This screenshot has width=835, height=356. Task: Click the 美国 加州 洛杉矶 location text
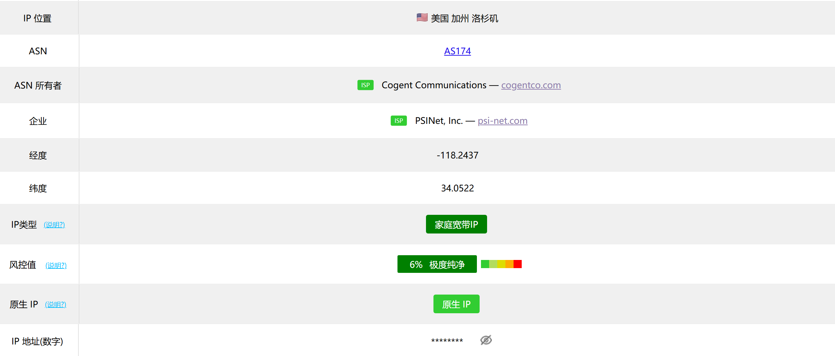tap(464, 18)
